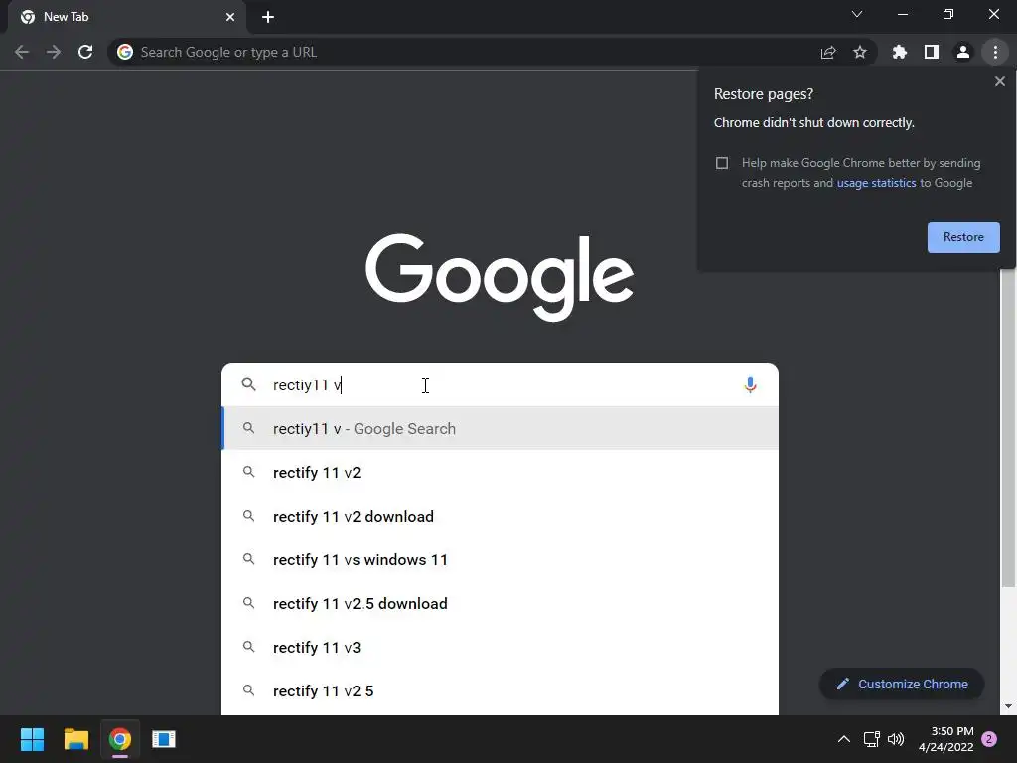Click the search magnifier in search box

click(248, 384)
